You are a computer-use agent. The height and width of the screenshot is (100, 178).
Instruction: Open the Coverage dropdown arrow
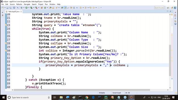[34, 8]
